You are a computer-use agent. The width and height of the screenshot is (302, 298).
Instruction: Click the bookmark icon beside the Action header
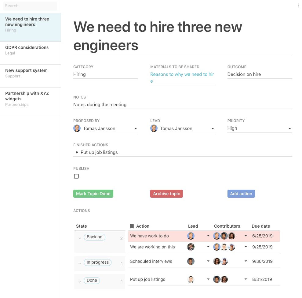coord(132,226)
